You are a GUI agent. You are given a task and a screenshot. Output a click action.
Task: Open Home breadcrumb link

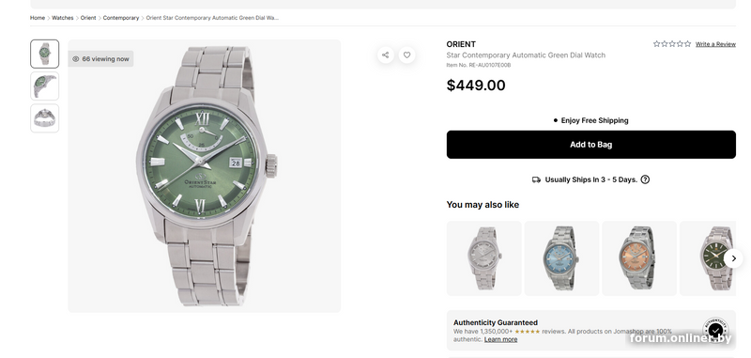pos(38,18)
